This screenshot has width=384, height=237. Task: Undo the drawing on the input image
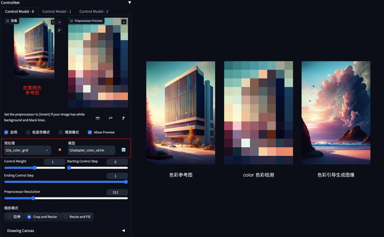click(53, 22)
